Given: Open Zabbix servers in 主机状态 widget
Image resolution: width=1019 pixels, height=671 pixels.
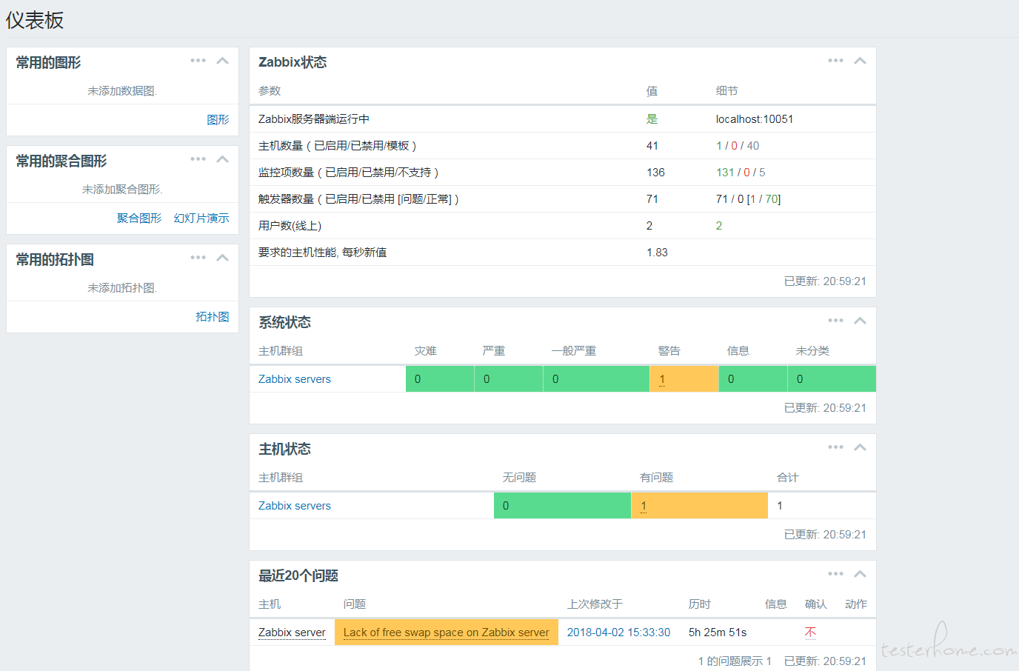Looking at the screenshot, I should point(295,506).
